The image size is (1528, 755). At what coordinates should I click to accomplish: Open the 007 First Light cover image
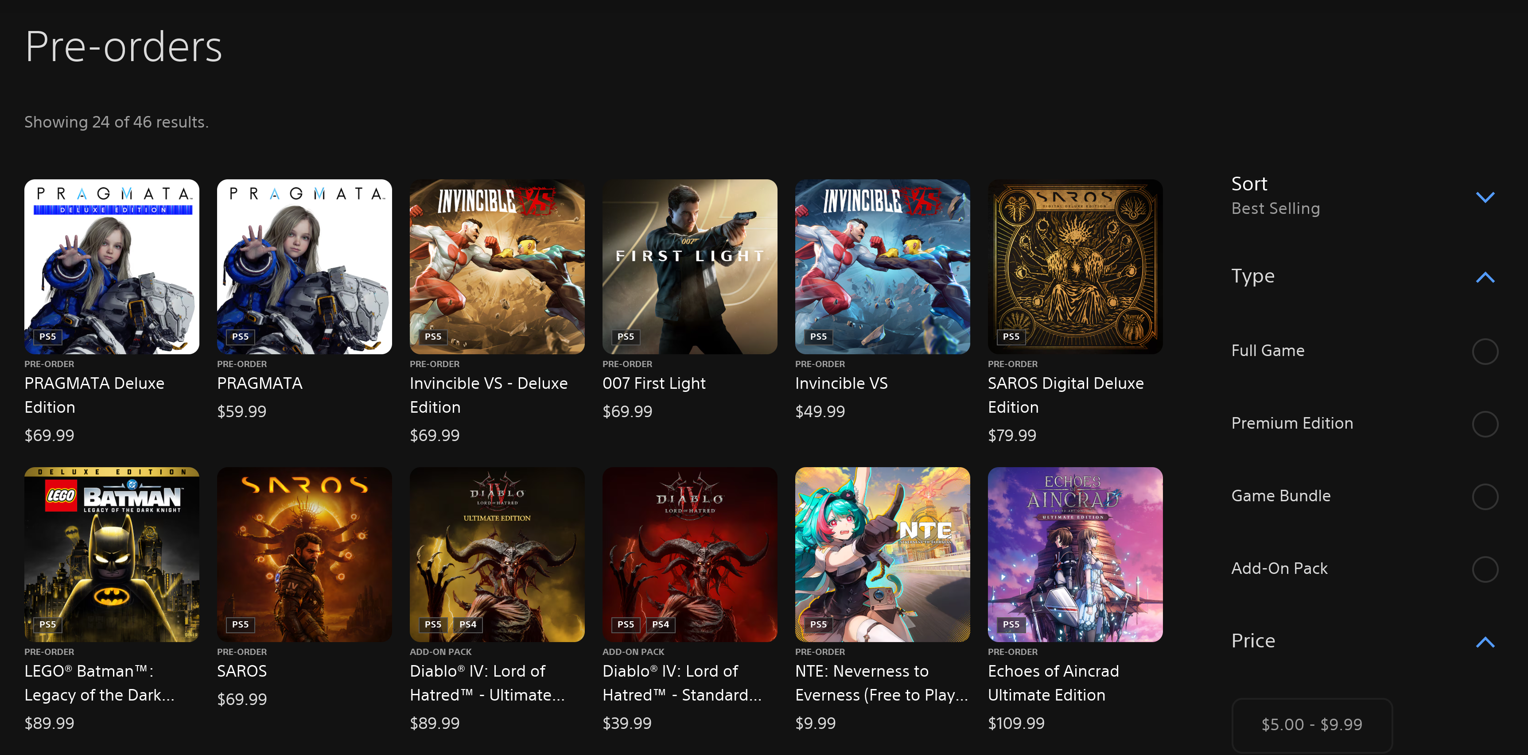(689, 266)
